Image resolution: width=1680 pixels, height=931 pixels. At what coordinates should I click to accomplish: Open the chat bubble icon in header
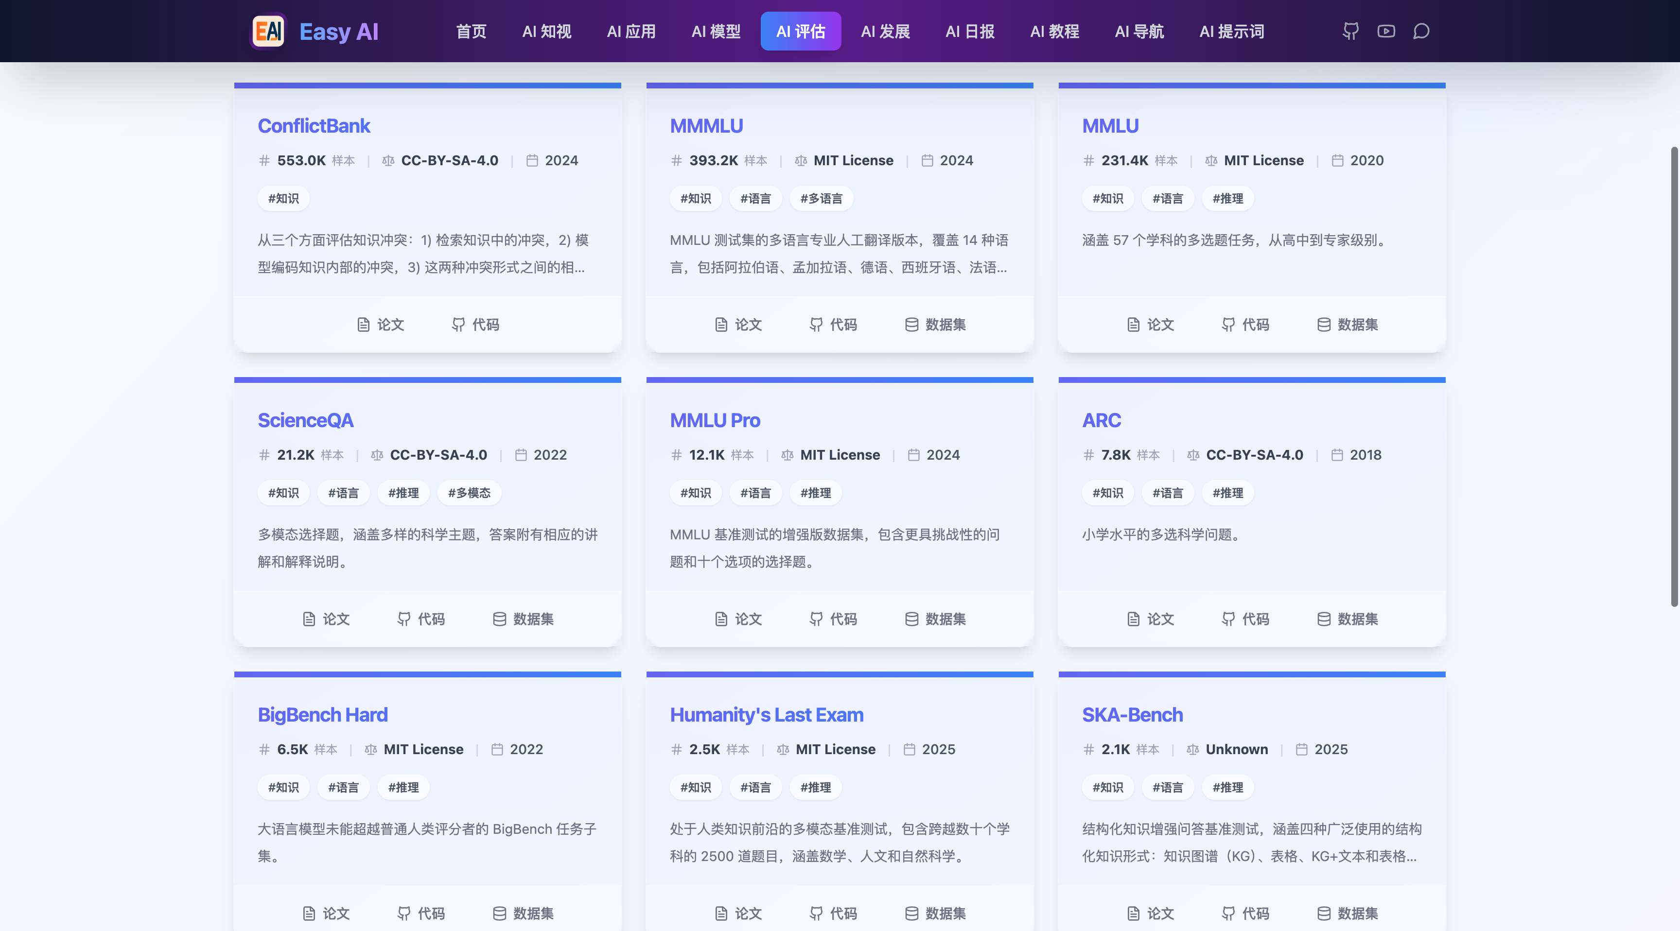(x=1421, y=31)
